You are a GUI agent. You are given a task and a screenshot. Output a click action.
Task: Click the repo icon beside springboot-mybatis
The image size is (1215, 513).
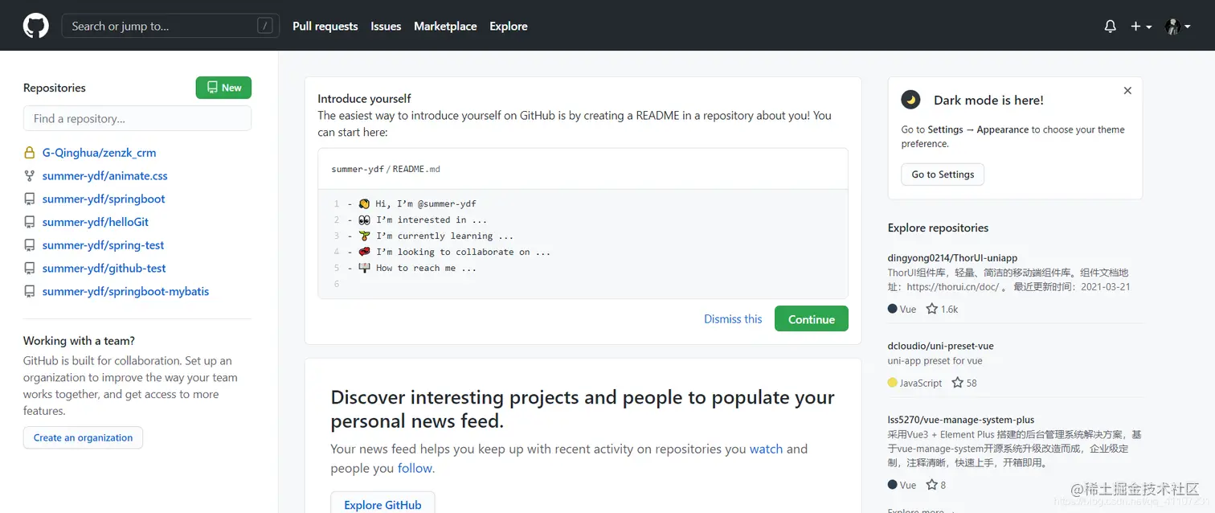(x=29, y=292)
